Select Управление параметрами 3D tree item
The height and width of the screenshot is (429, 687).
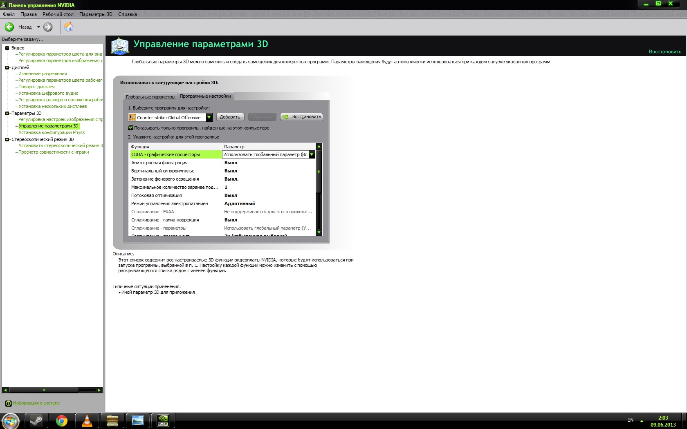tap(49, 126)
